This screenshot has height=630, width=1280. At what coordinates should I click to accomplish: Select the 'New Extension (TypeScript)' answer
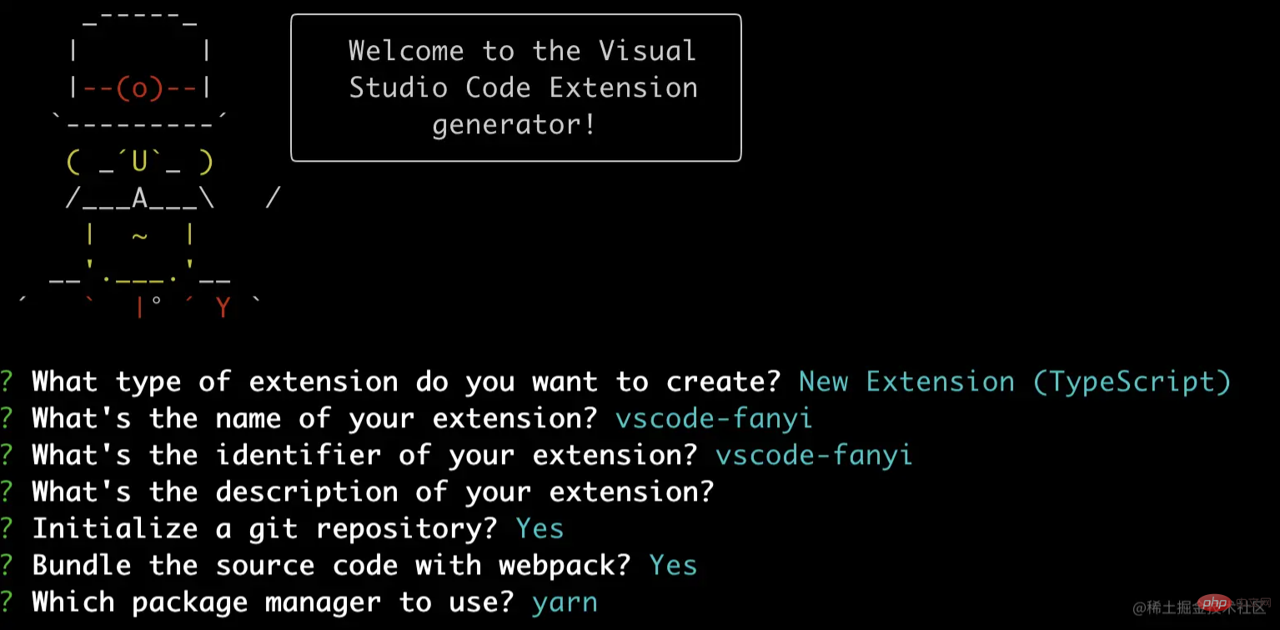click(x=1015, y=381)
